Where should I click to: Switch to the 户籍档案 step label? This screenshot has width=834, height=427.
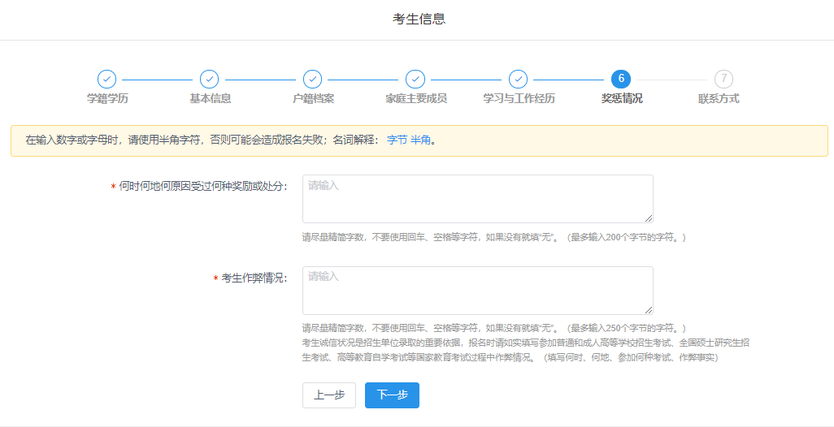[x=313, y=98]
